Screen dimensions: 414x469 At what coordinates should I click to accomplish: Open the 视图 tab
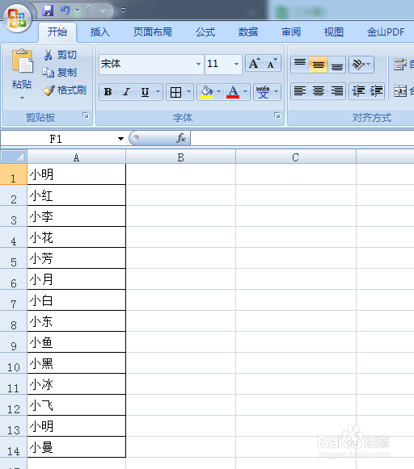334,31
